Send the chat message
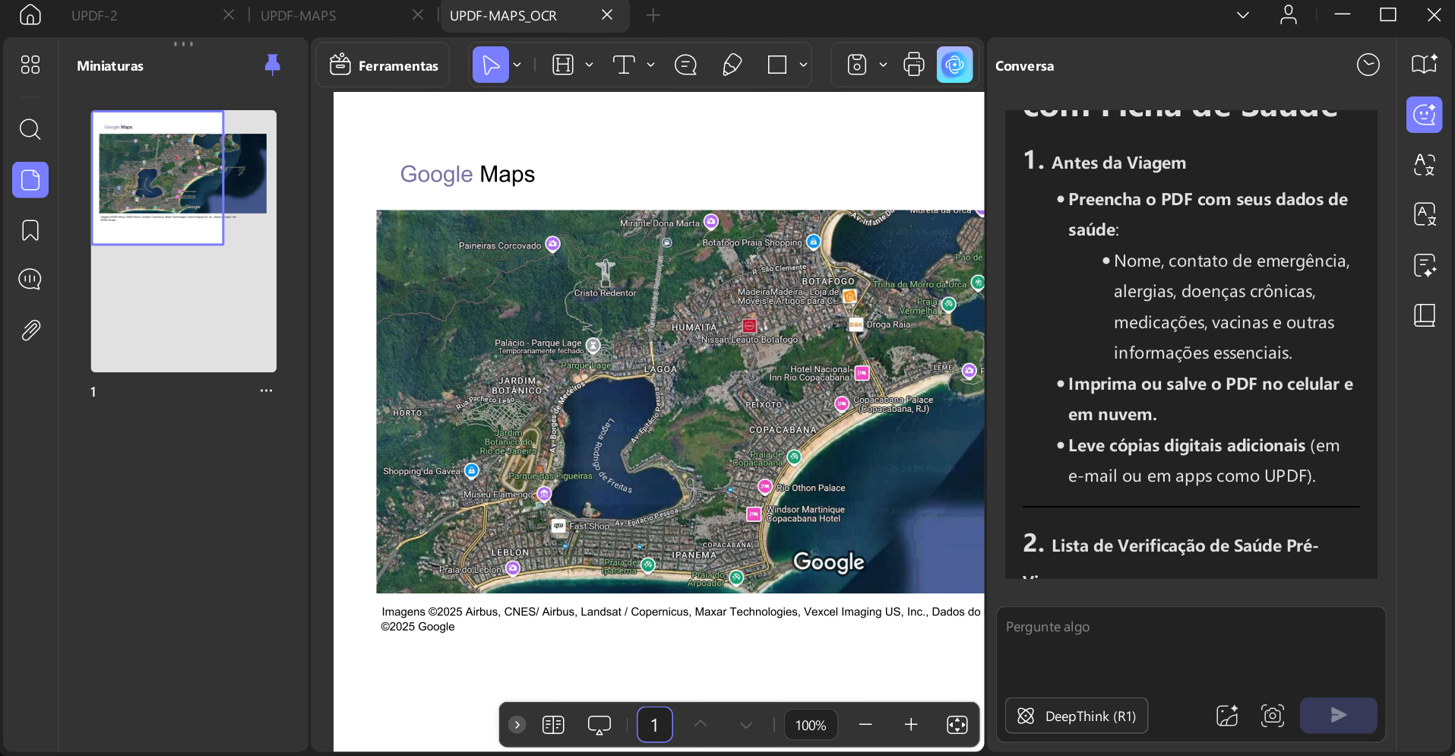1455x756 pixels. tap(1339, 715)
